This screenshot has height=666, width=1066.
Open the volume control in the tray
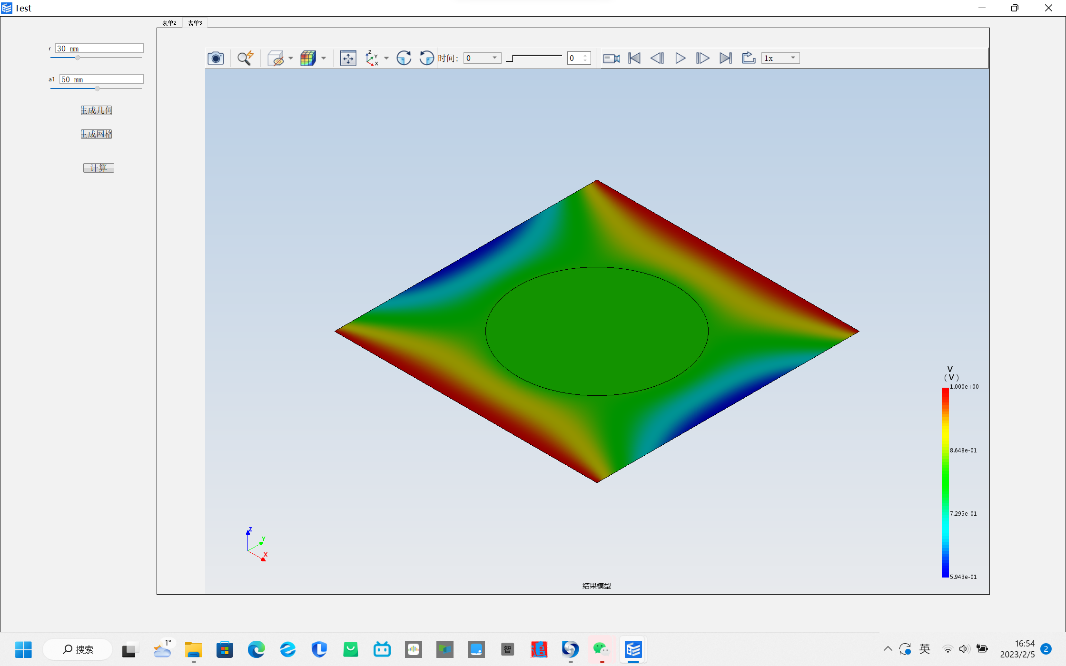coord(964,649)
